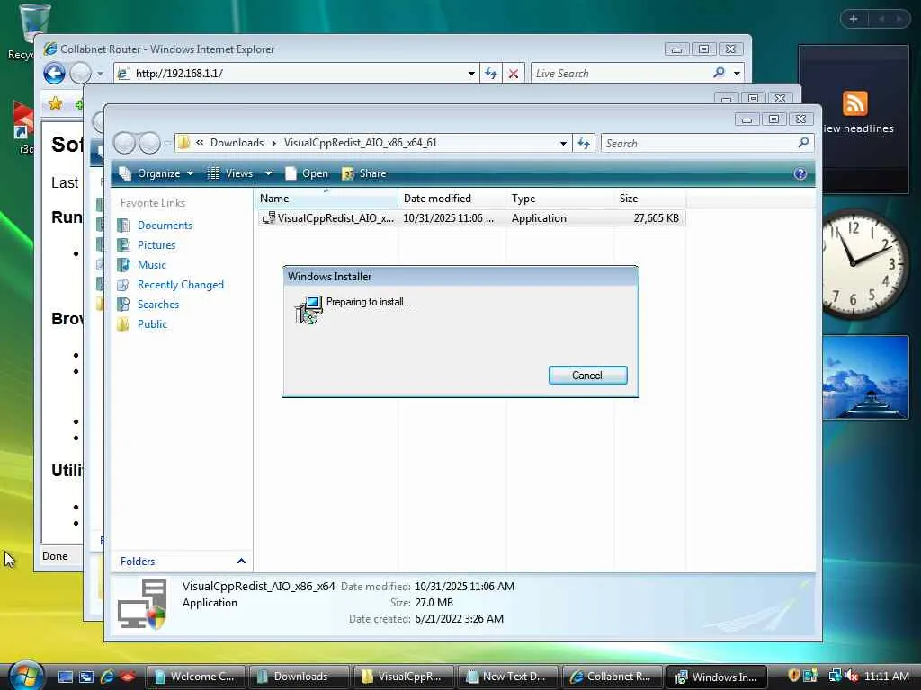Click network tray icon
The height and width of the screenshot is (690, 921).
835,676
